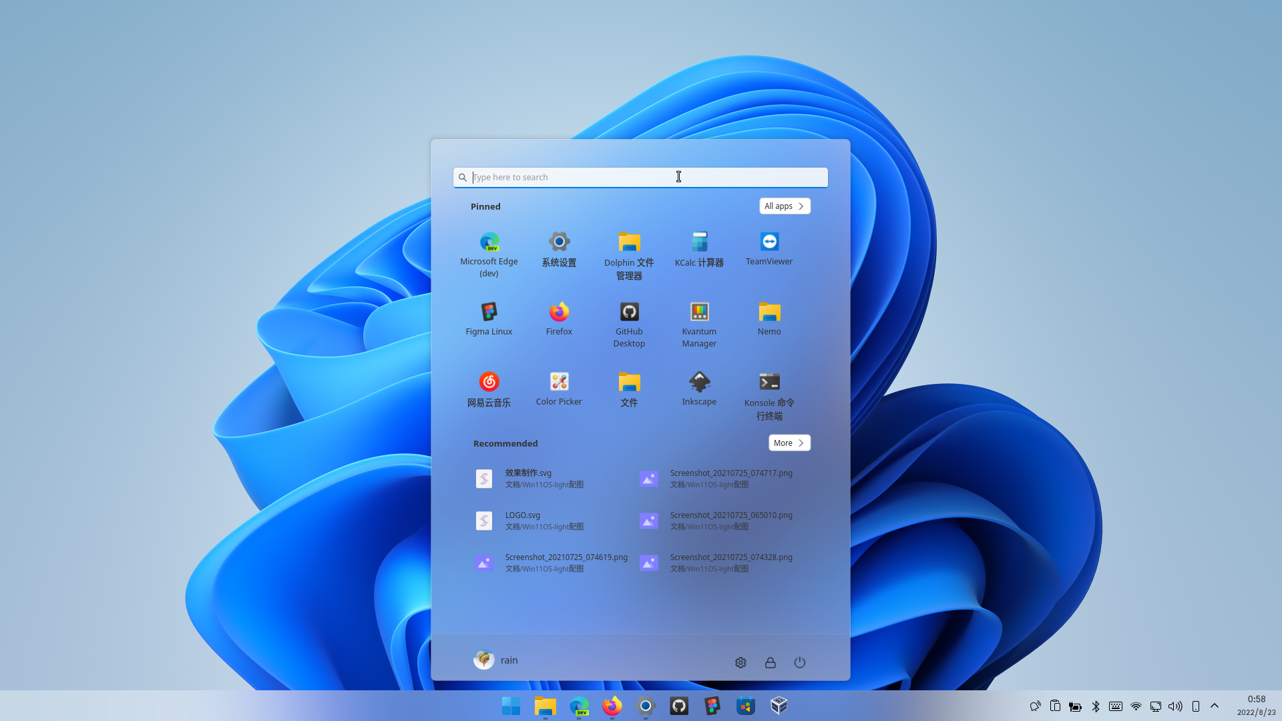Click the lock screen button
Image resolution: width=1282 pixels, height=721 pixels.
[770, 662]
